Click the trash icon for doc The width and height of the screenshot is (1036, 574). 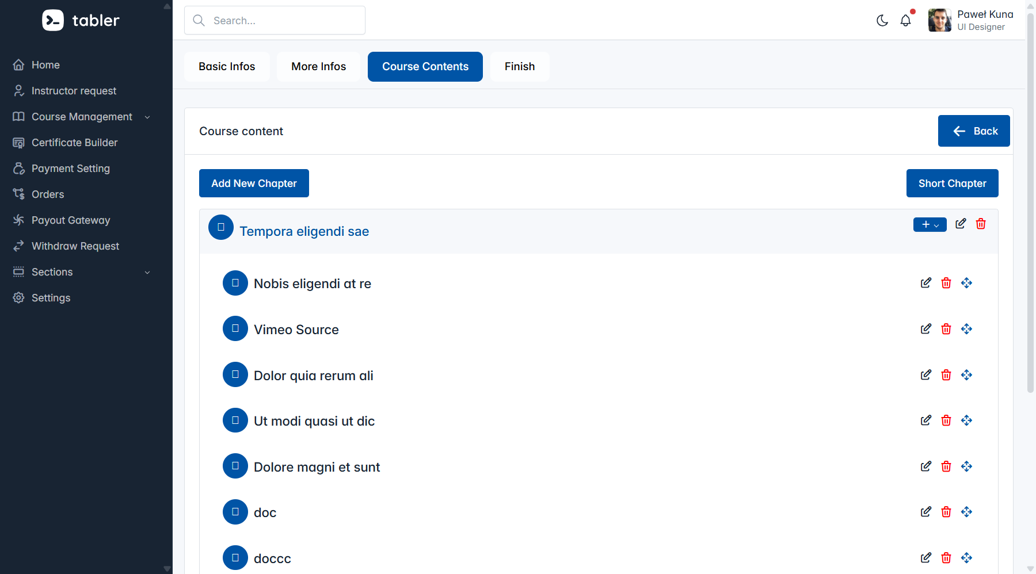tap(946, 512)
